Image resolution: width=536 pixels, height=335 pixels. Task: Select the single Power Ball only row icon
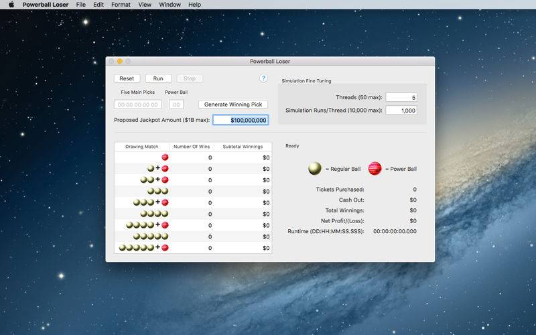[165, 157]
